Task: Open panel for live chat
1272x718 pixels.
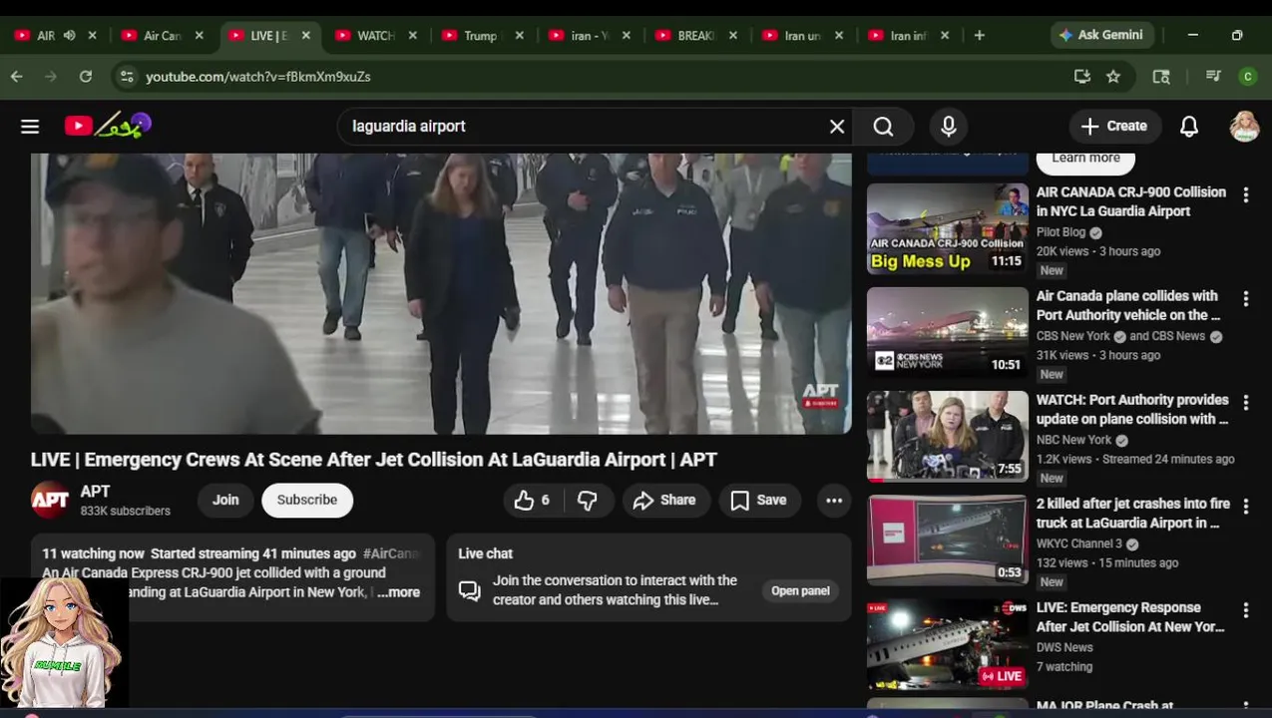Action: pos(800,591)
